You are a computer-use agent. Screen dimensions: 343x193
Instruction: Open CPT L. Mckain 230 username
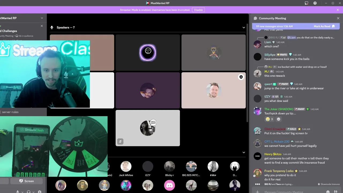[x=277, y=142]
